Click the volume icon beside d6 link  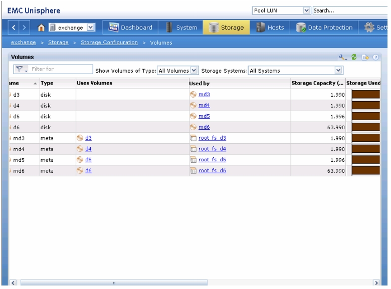pos(80,171)
